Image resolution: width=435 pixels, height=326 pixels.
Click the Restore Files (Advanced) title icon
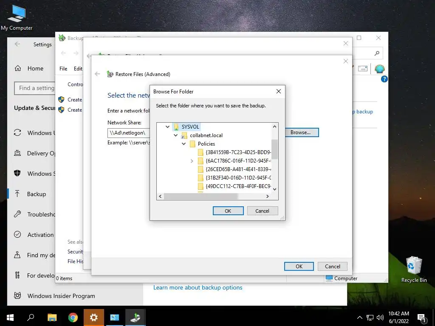coord(110,74)
